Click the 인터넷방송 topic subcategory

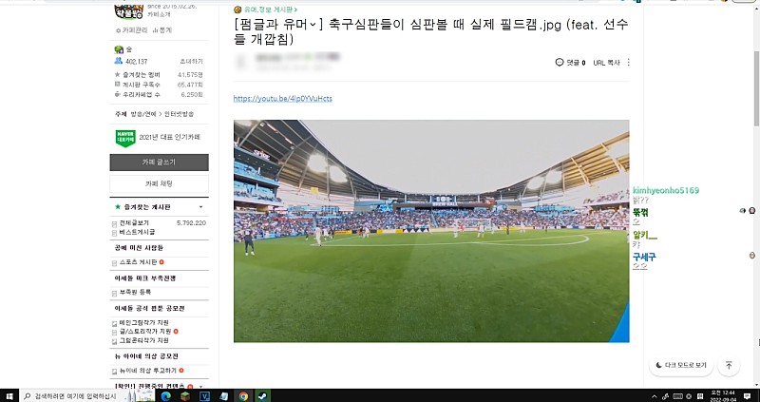point(179,114)
